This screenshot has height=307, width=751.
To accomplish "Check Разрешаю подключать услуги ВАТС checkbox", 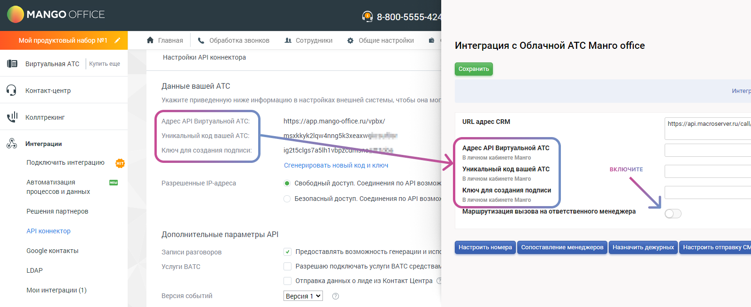I will pyautogui.click(x=287, y=266).
